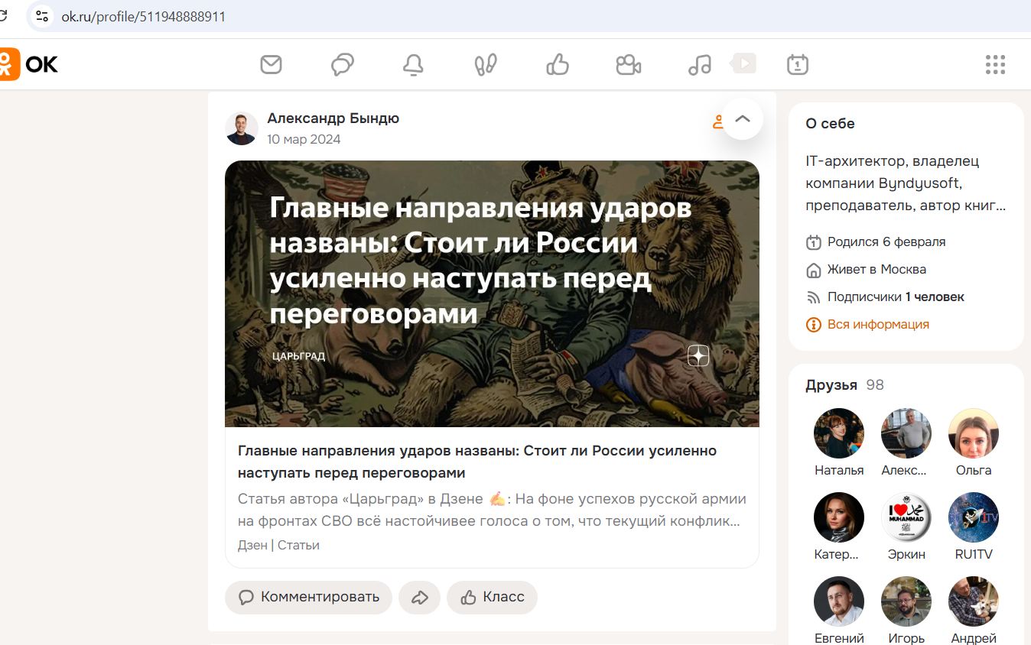Click the article description snippet text
This screenshot has height=645, width=1031.
(492, 510)
